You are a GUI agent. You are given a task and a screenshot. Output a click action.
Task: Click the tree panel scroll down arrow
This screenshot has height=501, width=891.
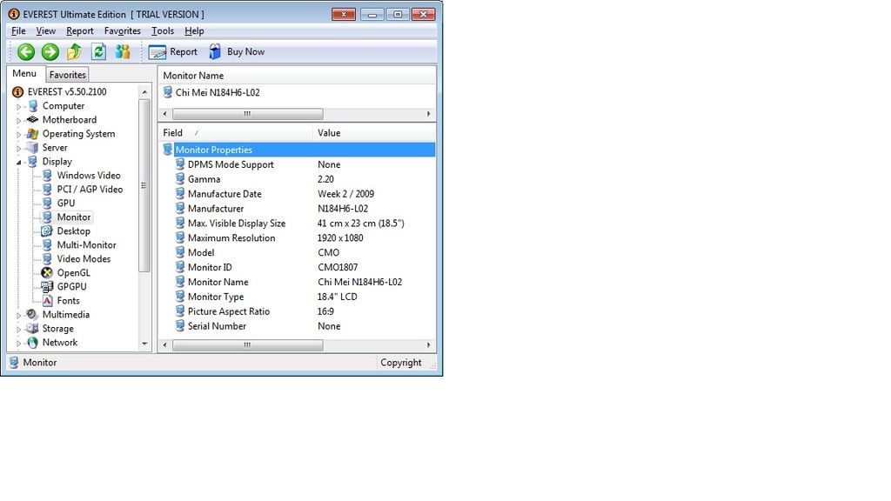144,344
